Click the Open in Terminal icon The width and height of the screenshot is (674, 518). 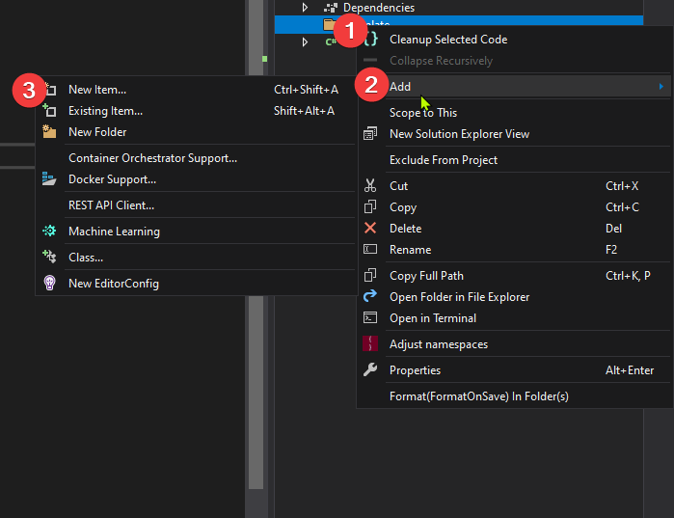(x=370, y=318)
